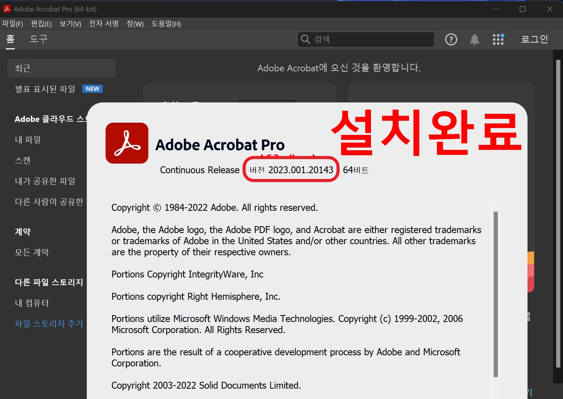This screenshot has width=563, height=399.
Task: Open the 파일(F) menu
Action: pyautogui.click(x=13, y=24)
